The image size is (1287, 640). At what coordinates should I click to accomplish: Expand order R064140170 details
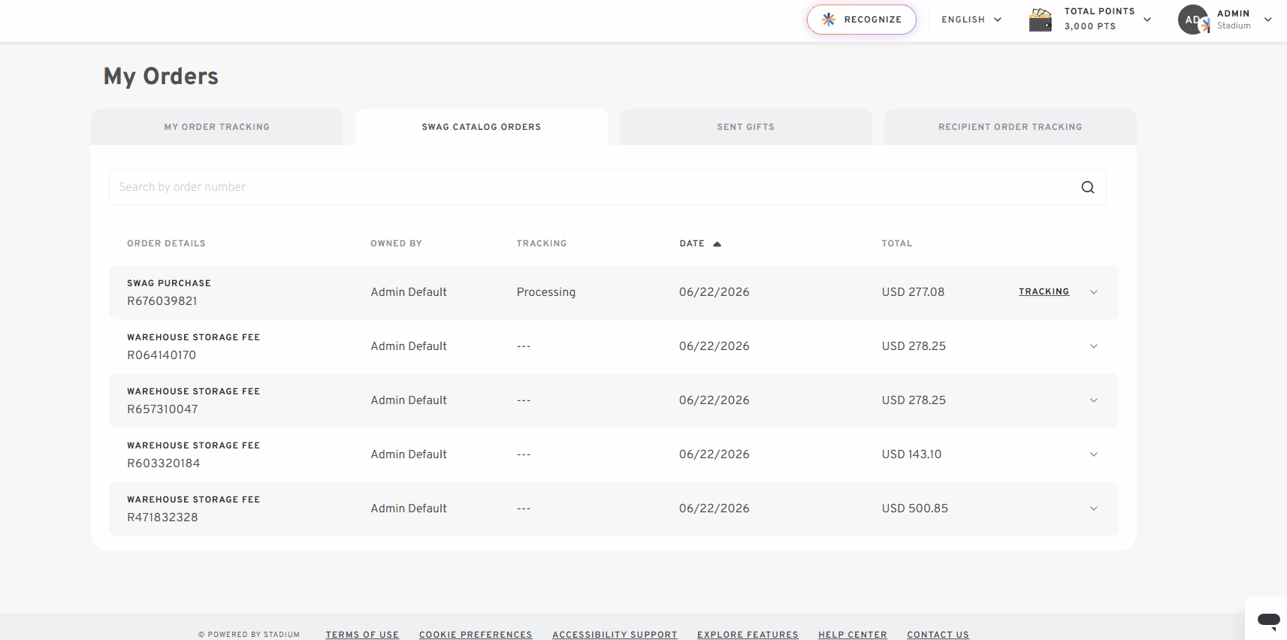tap(1094, 346)
